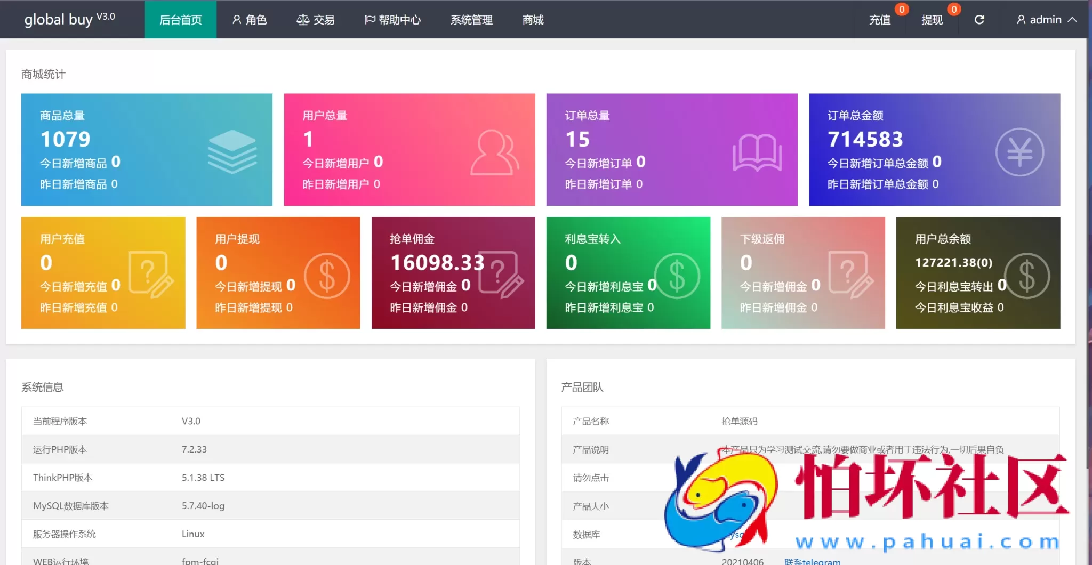Switch to the 后台首页 tab
The width and height of the screenshot is (1092, 565).
pos(180,20)
